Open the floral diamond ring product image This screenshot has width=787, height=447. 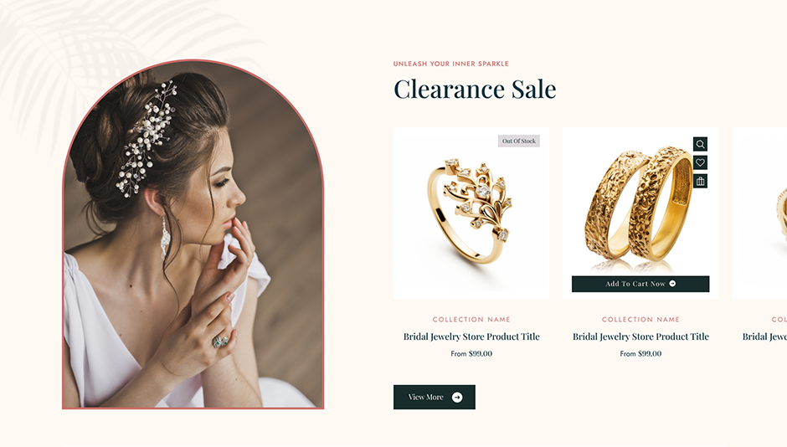(471, 213)
